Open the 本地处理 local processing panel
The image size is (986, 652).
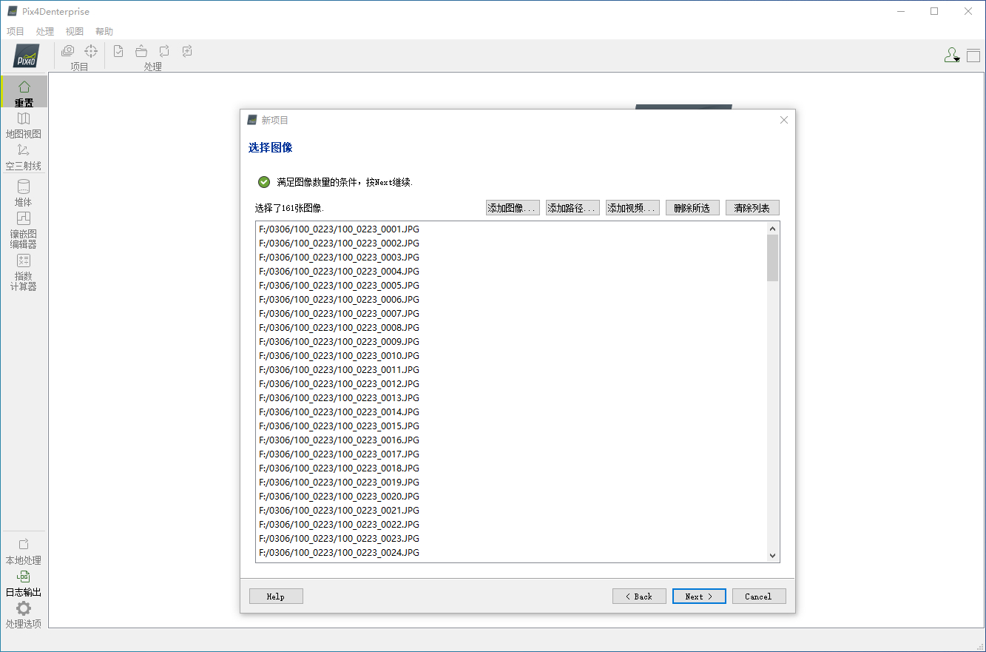coord(24,551)
